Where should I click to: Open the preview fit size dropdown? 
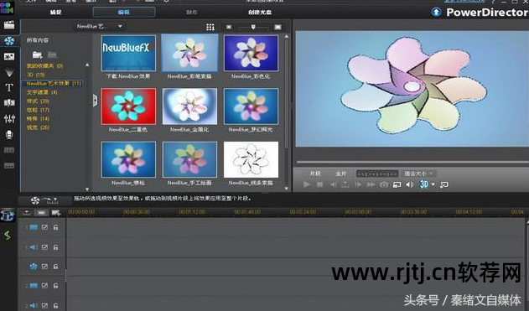[419, 174]
